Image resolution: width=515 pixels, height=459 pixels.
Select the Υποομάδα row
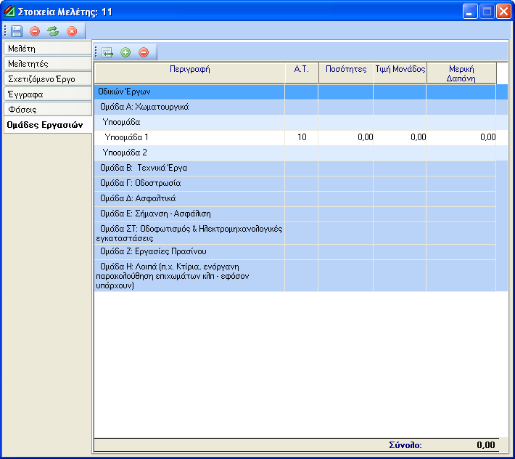(x=301, y=122)
